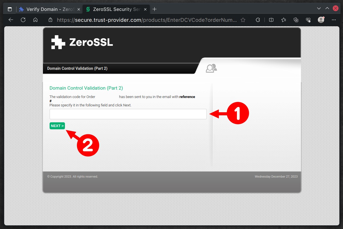Screen dimensions: 343x229
Task: Click the green NEXT button
Action: click(x=57, y=126)
